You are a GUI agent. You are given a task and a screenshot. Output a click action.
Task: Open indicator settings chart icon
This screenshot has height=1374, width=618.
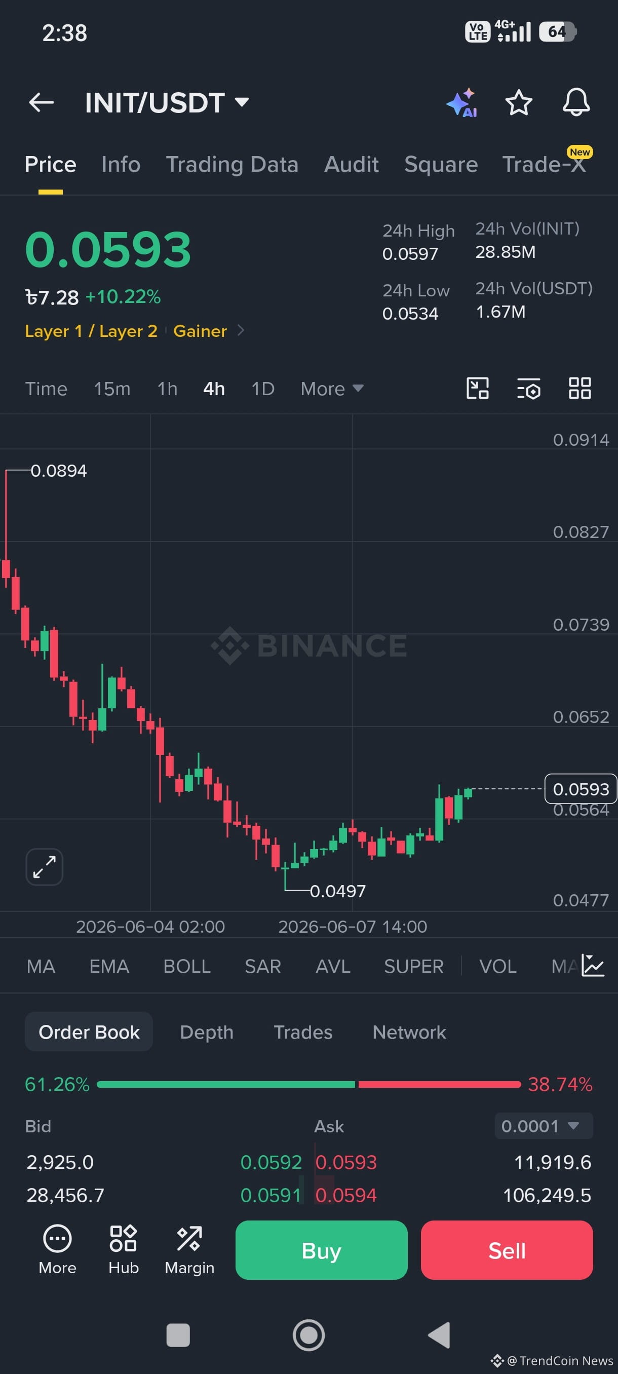(592, 966)
